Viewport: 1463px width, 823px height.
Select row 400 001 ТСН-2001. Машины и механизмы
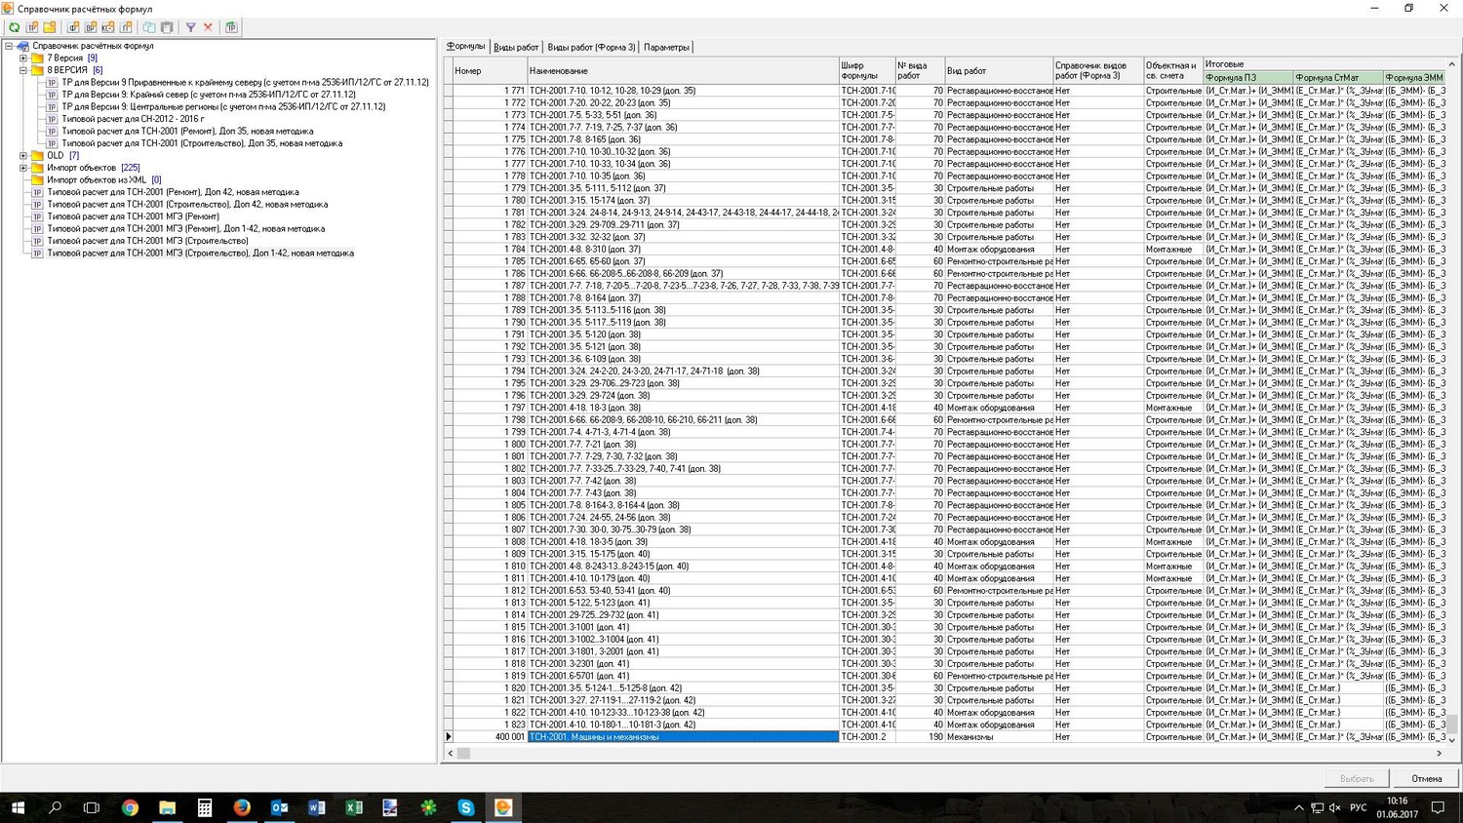tap(944, 737)
